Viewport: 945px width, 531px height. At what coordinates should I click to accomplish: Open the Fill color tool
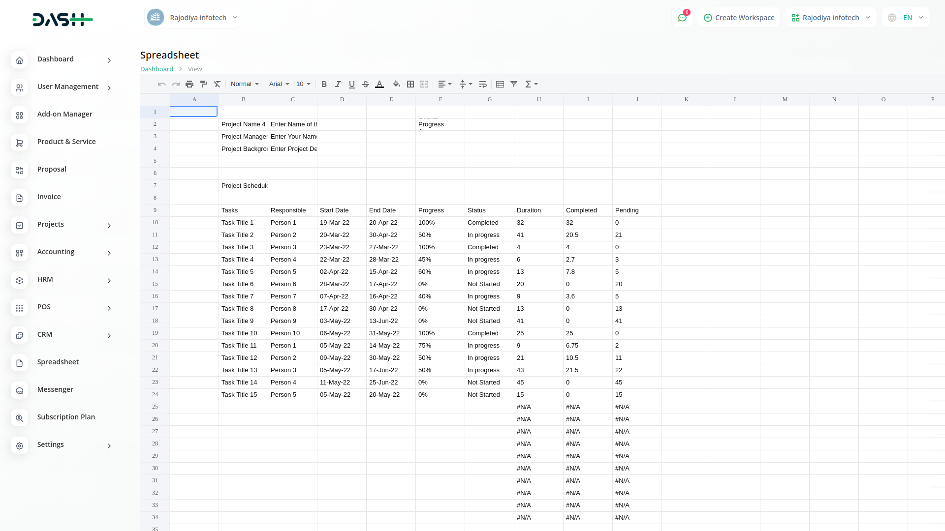pyautogui.click(x=397, y=84)
